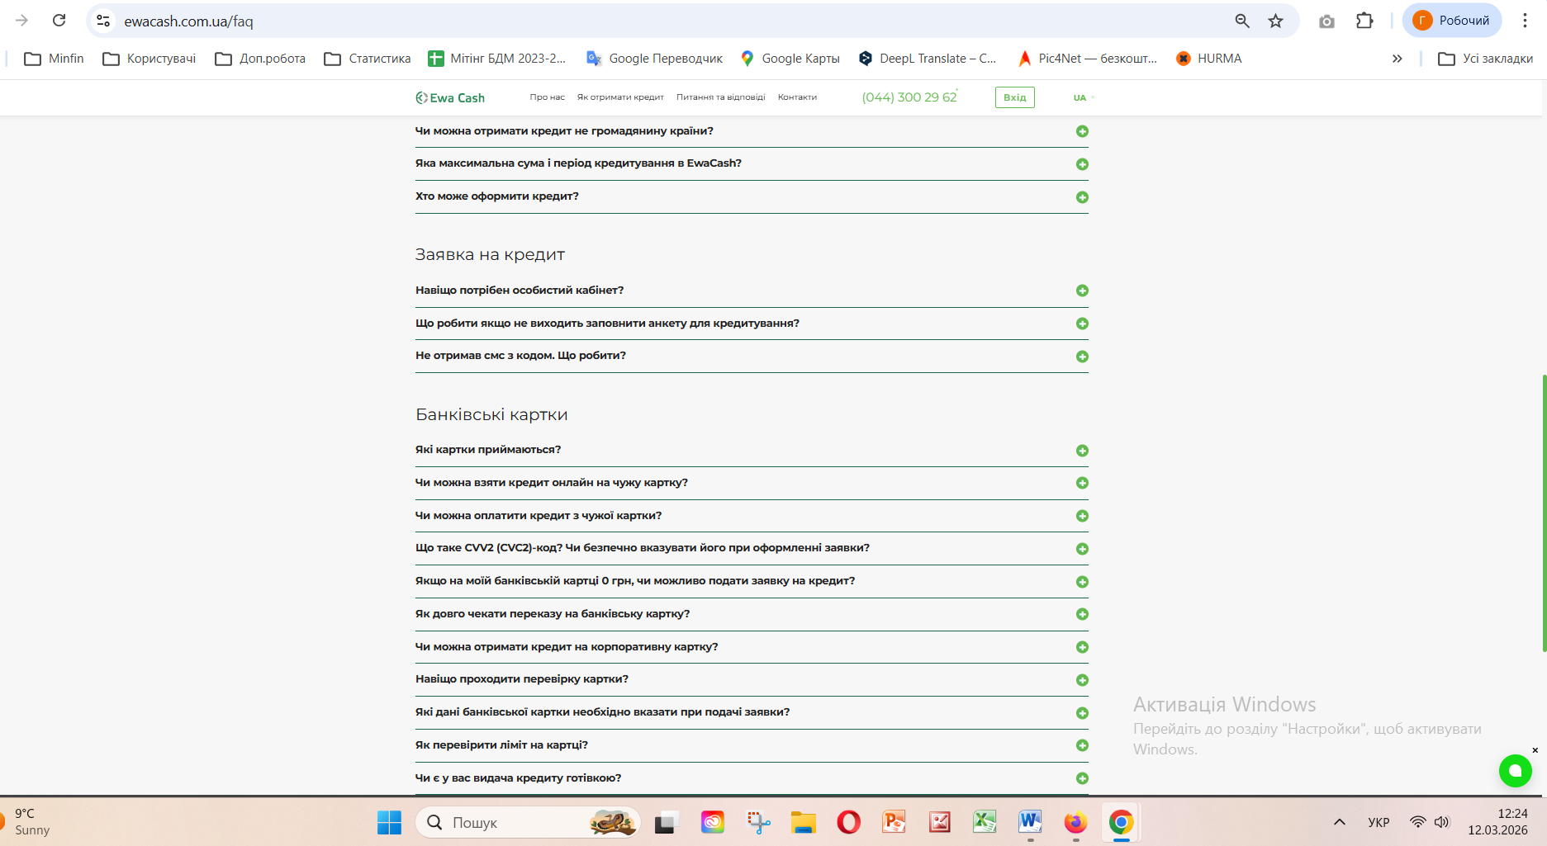View site information icon in address bar
This screenshot has width=1547, height=846.
click(x=103, y=21)
